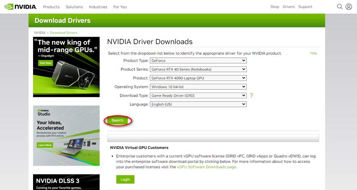This screenshot has width=357, height=190.
Task: Open the user account profile icon
Action: click(349, 7)
